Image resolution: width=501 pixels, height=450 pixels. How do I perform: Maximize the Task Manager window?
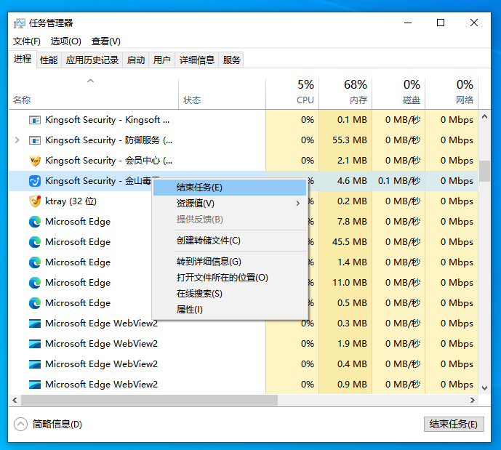click(441, 23)
